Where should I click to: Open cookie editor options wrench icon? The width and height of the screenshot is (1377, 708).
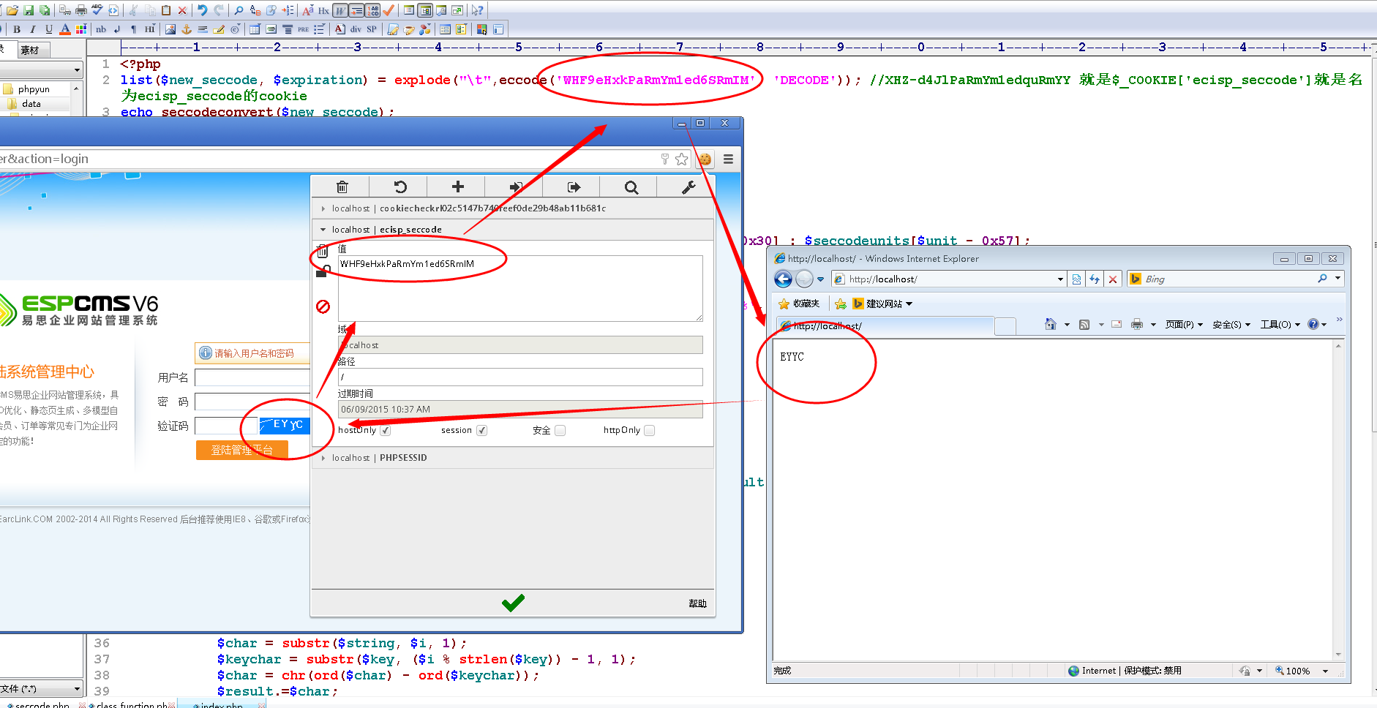click(x=688, y=187)
